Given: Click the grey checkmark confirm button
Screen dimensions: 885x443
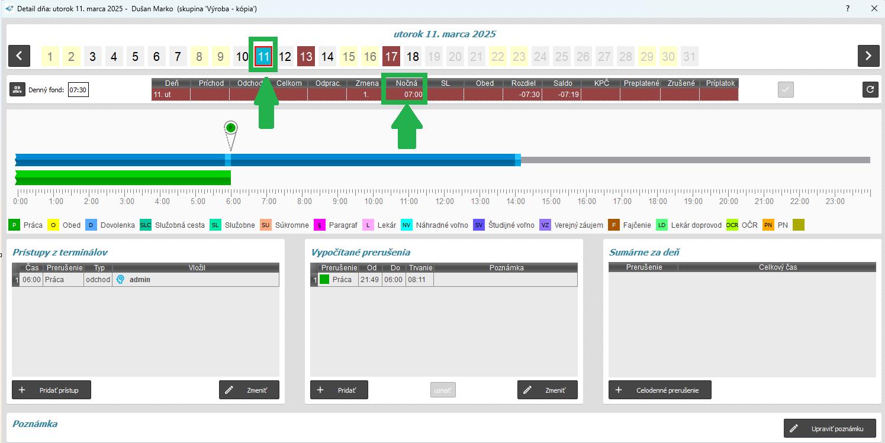Looking at the screenshot, I should coord(786,90).
